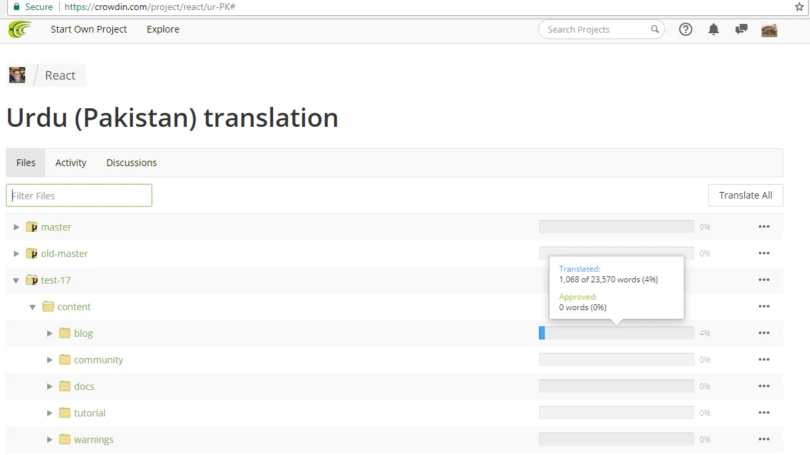
Task: Open the community folder link
Action: tap(98, 360)
